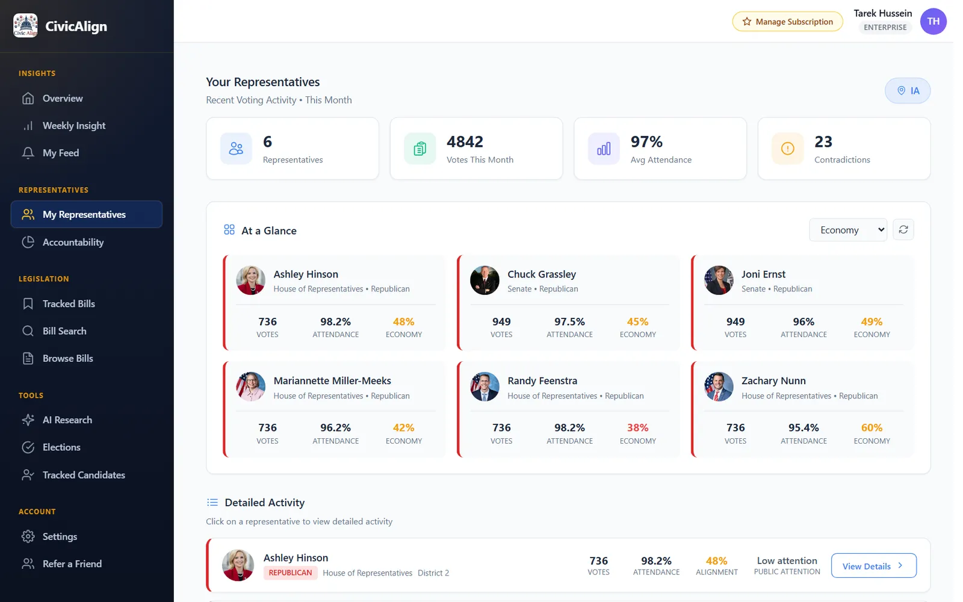Click Mariannette Miller-Meeks' portrait photo
The width and height of the screenshot is (963, 602).
tap(251, 386)
